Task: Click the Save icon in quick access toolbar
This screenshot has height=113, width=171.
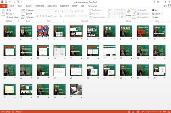Action: 6,2
